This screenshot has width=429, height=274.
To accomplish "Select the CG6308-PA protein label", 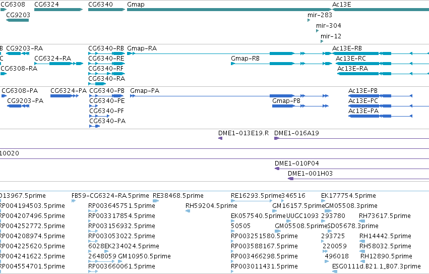I will [x=20, y=91].
